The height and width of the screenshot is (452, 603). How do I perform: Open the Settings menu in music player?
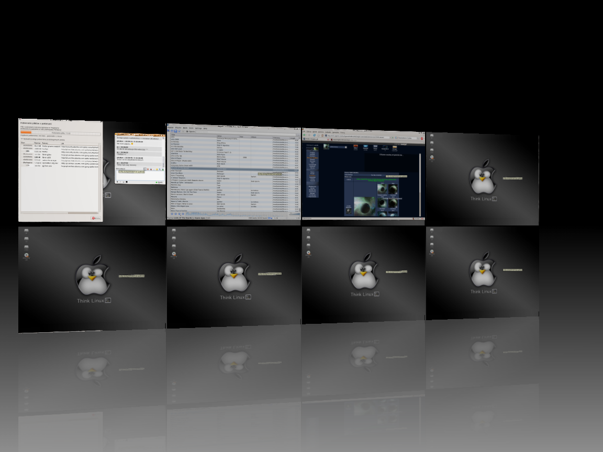198,128
